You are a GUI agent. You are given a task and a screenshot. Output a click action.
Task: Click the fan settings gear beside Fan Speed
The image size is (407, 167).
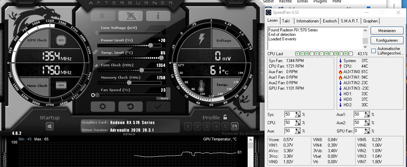pos(93,95)
